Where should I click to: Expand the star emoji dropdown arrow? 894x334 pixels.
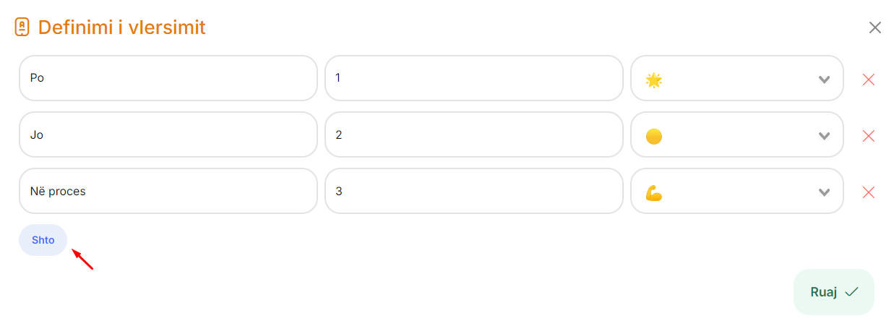(x=824, y=80)
